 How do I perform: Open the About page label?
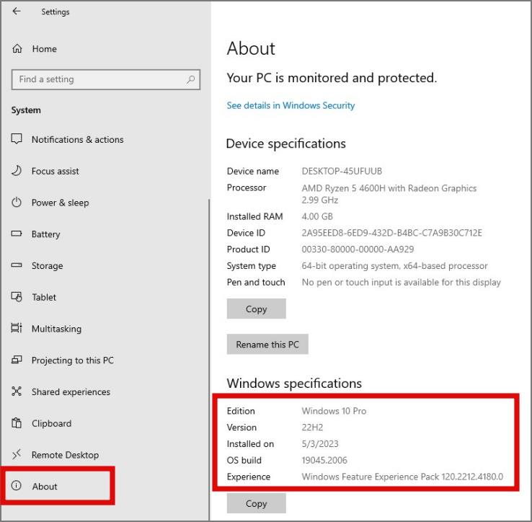(x=45, y=487)
